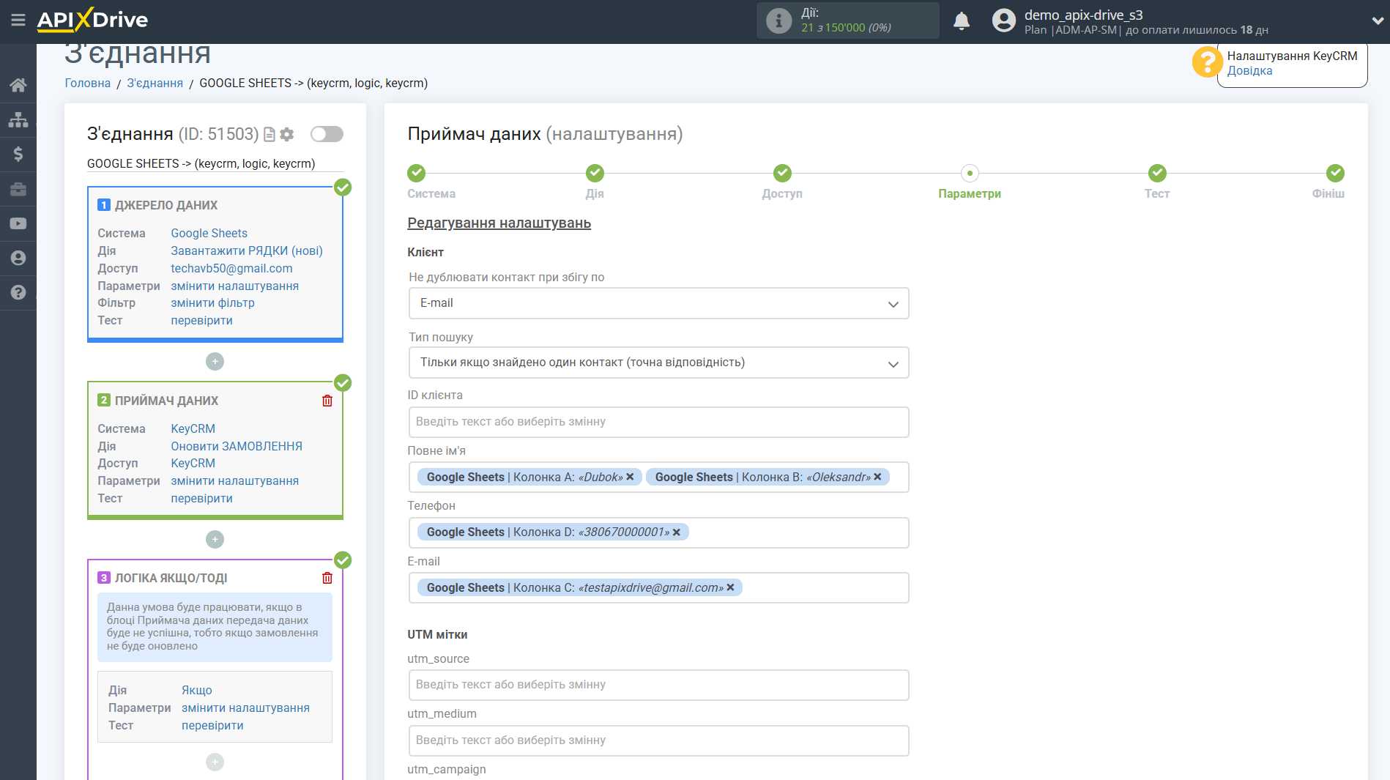Viewport: 1390px width, 780px height.
Task: Open the connections sitemap sidebar icon
Action: (x=18, y=119)
